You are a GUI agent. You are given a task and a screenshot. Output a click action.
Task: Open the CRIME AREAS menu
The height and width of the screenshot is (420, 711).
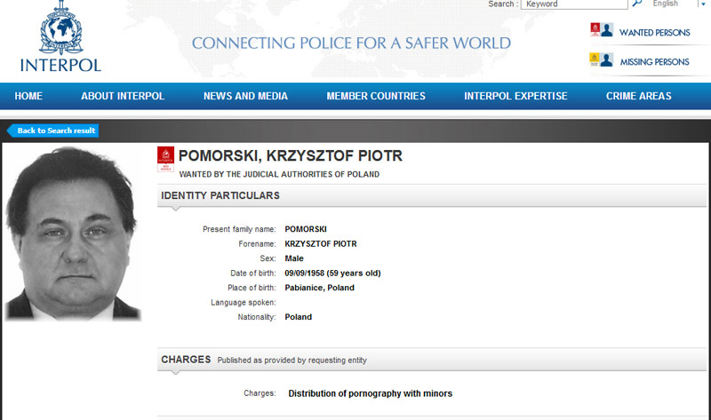(x=638, y=96)
